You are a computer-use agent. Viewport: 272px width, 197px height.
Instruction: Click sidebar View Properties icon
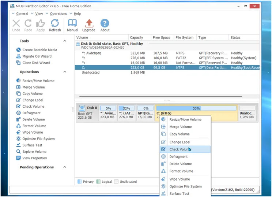[18, 158]
